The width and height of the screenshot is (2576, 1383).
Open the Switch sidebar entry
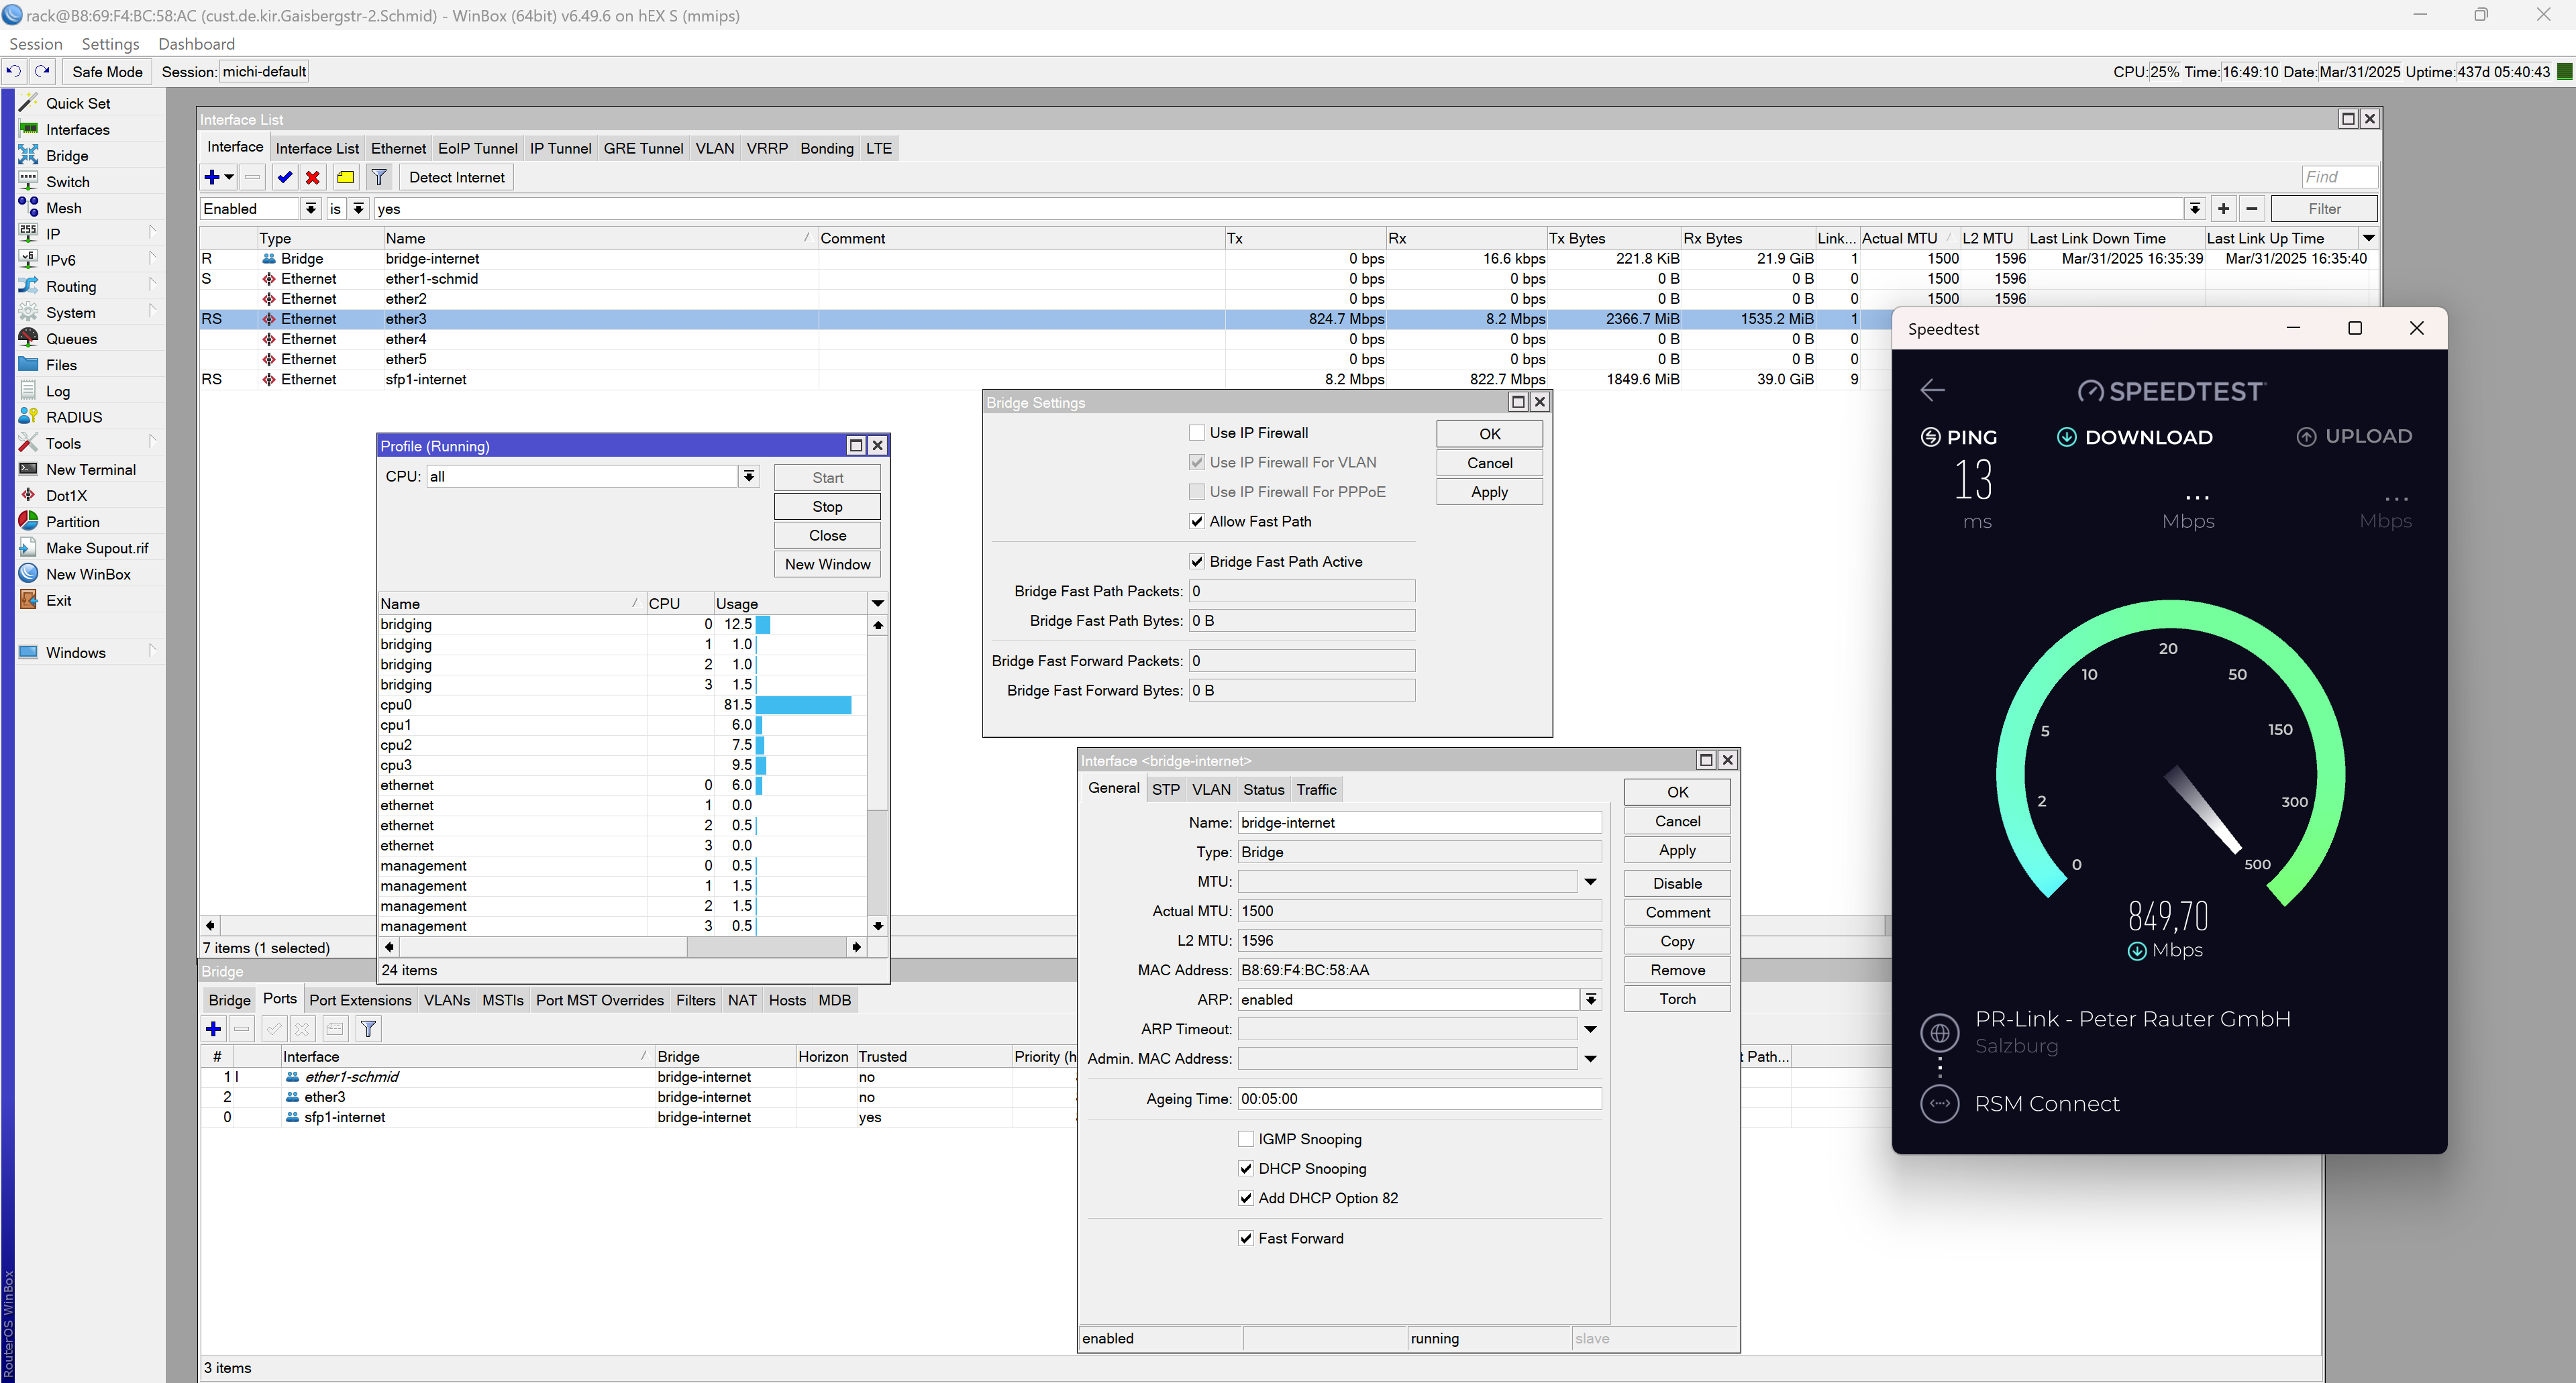pos(68,181)
